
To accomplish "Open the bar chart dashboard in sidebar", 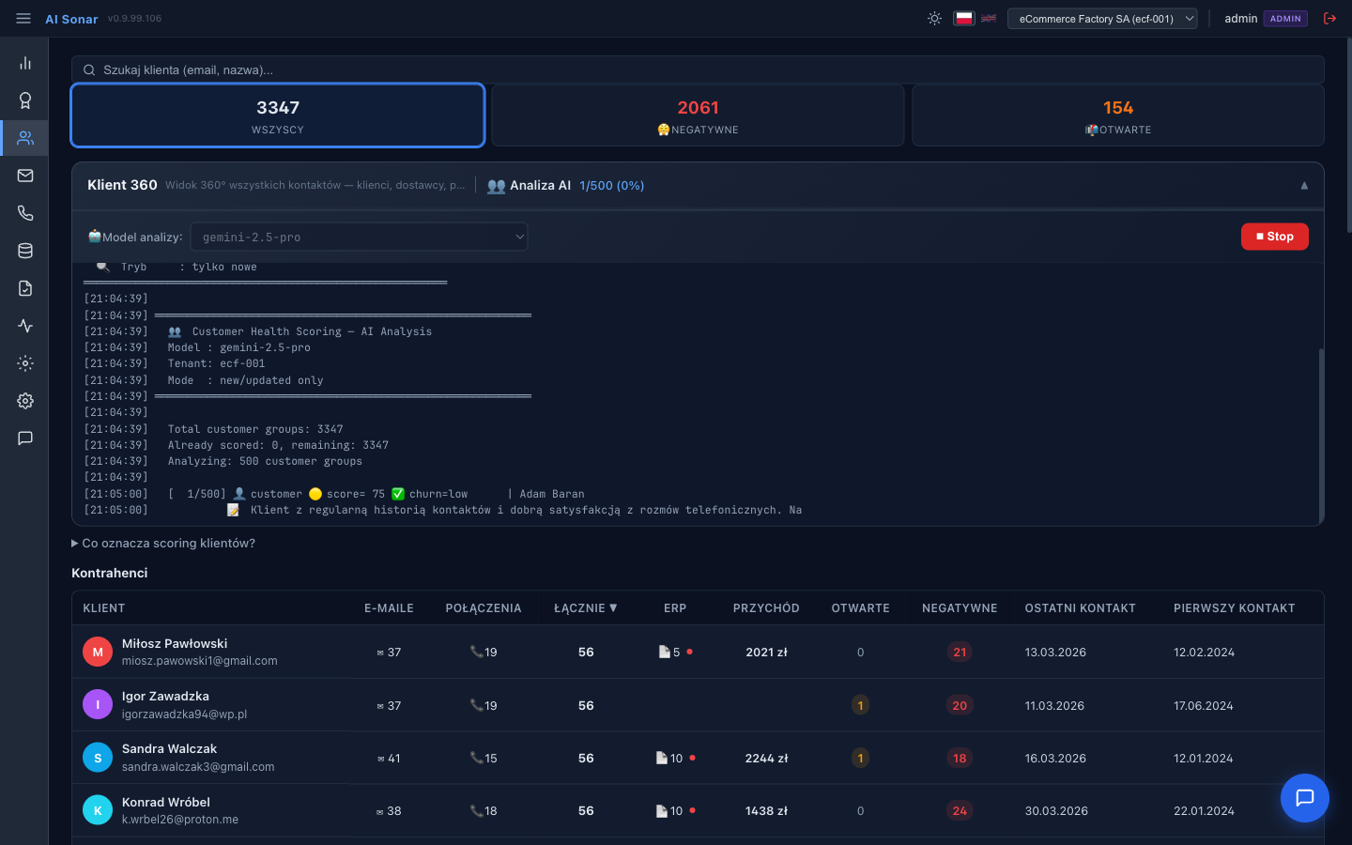I will coord(25,63).
